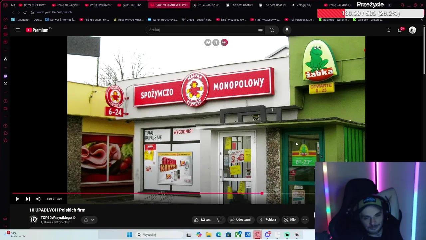Click the video pop-out overlay icon
426x240 pixels.
(208, 42)
